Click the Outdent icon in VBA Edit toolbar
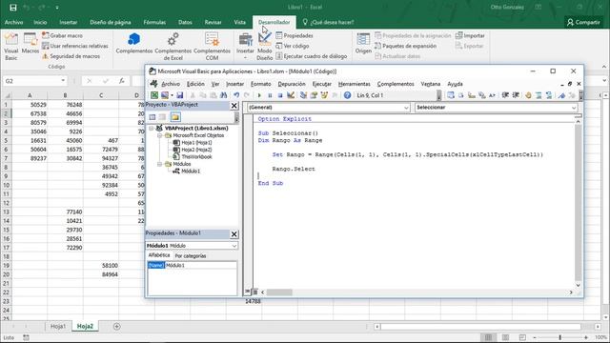Image resolution: width=610 pixels, height=343 pixels. pos(516,95)
